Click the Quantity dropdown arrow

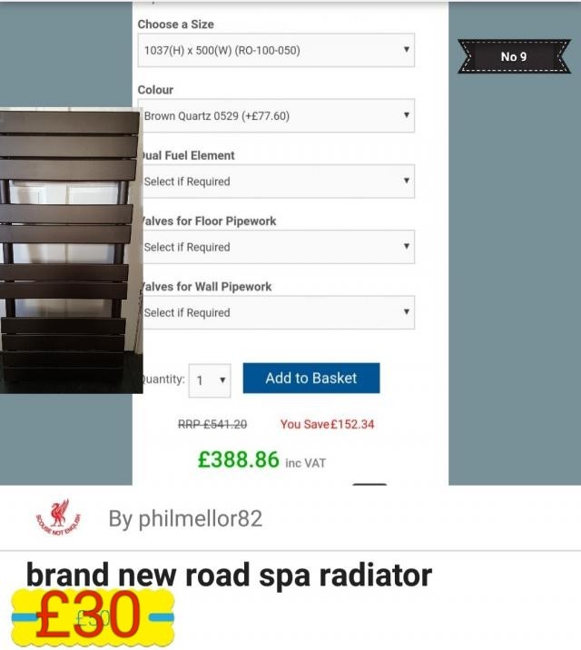pyautogui.click(x=222, y=379)
